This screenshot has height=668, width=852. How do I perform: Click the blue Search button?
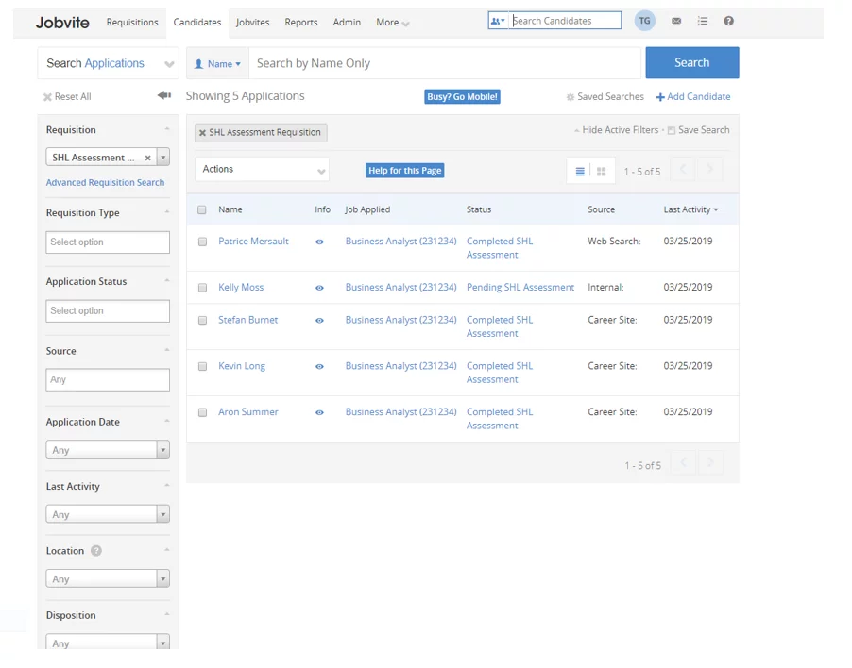pos(691,63)
